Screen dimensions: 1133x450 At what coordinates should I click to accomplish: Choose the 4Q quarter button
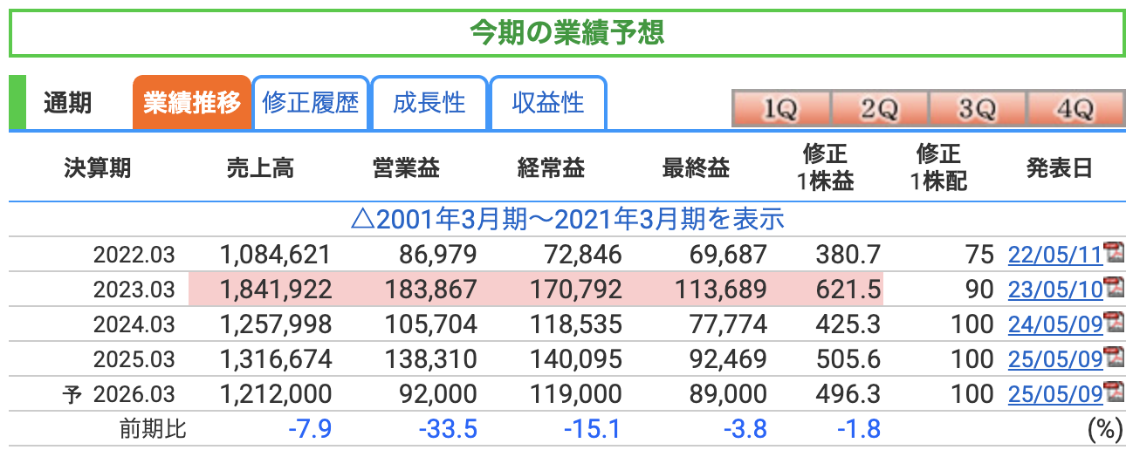(1074, 109)
